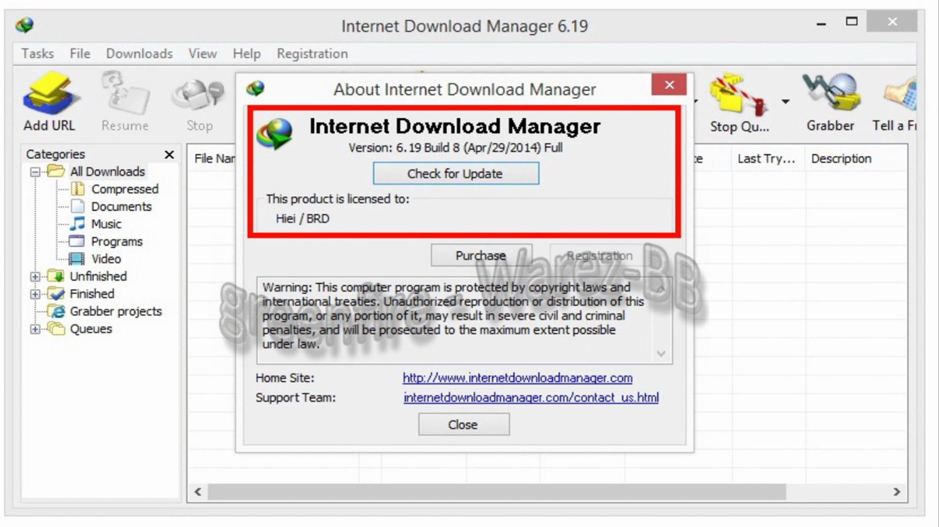Open the View menu
This screenshot has width=939, height=527.
203,54
